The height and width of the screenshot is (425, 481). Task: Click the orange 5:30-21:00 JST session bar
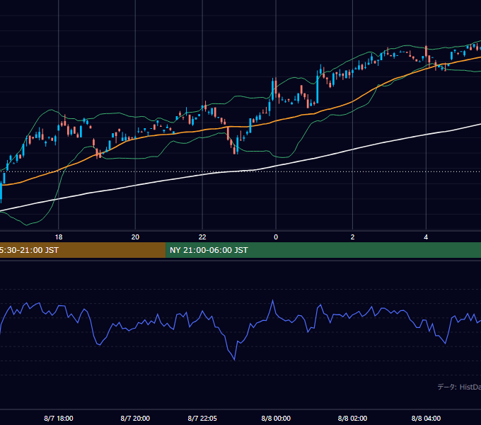point(83,250)
